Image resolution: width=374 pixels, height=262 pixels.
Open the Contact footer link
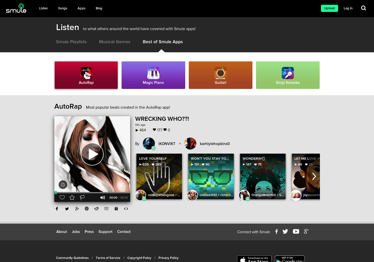pos(124,232)
